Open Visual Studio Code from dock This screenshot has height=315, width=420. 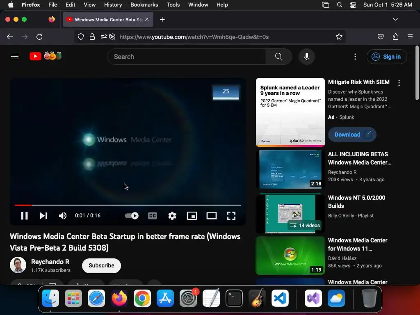280,298
